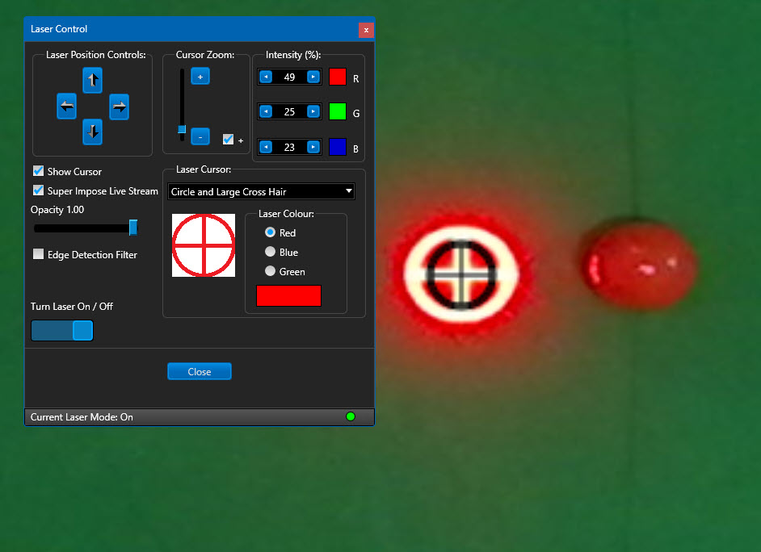The height and width of the screenshot is (552, 761).
Task: Increase cursor zoom with the plus button
Action: (x=200, y=77)
